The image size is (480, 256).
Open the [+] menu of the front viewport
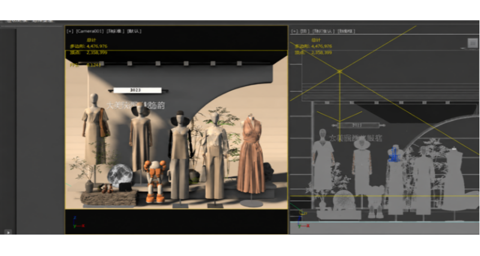[x=294, y=31]
